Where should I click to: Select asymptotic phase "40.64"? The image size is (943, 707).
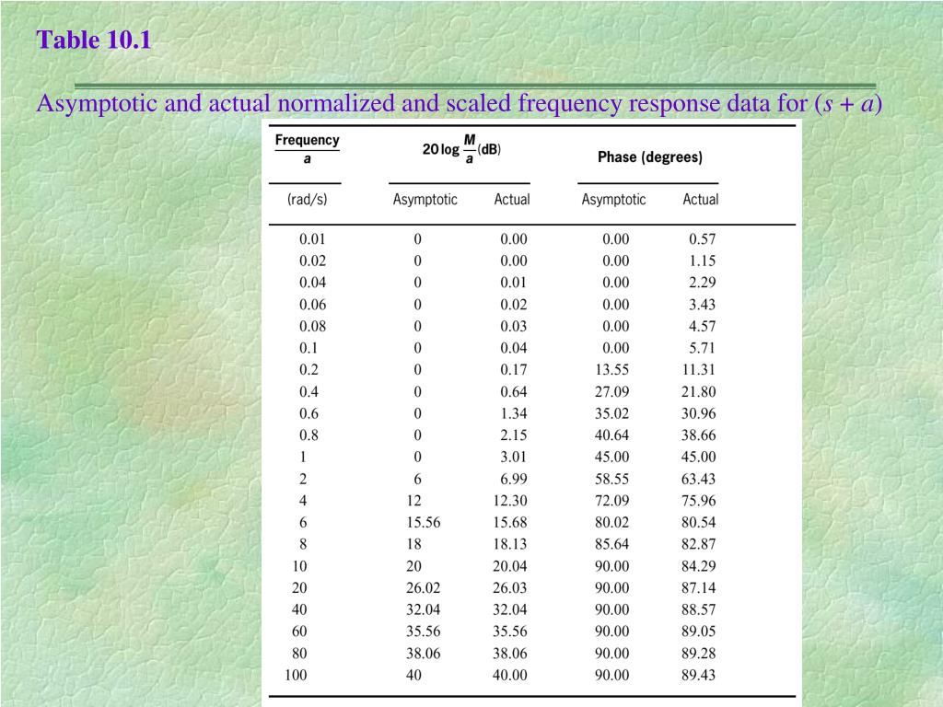point(612,435)
